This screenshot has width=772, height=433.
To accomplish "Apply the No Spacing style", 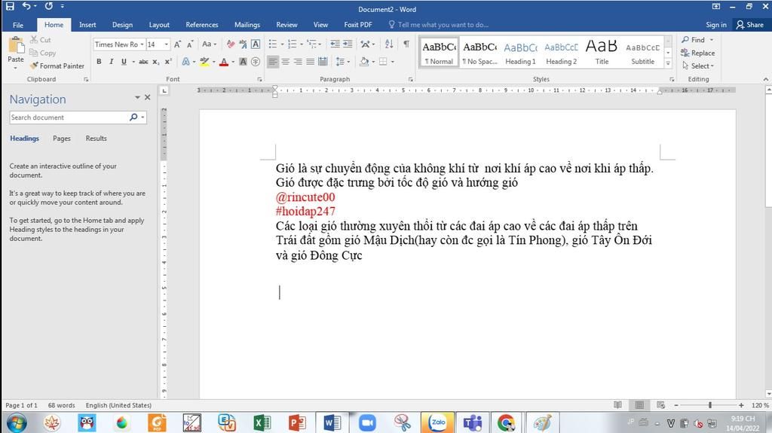I will point(480,52).
